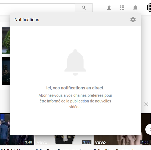This screenshot has height=150, width=151.
Task: Open the Céline Dion 3:55 video thumbnail
Action: click(64, 140)
